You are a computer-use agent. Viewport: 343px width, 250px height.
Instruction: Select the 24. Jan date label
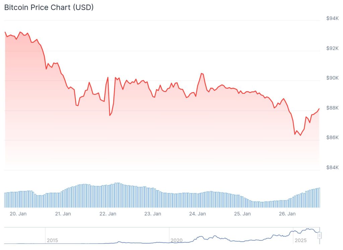(x=198, y=214)
